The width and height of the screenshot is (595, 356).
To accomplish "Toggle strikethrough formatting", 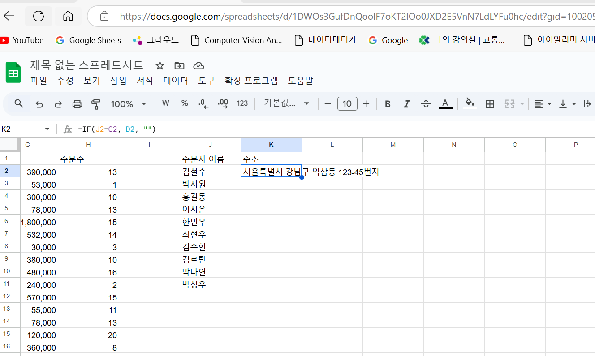I will [426, 104].
